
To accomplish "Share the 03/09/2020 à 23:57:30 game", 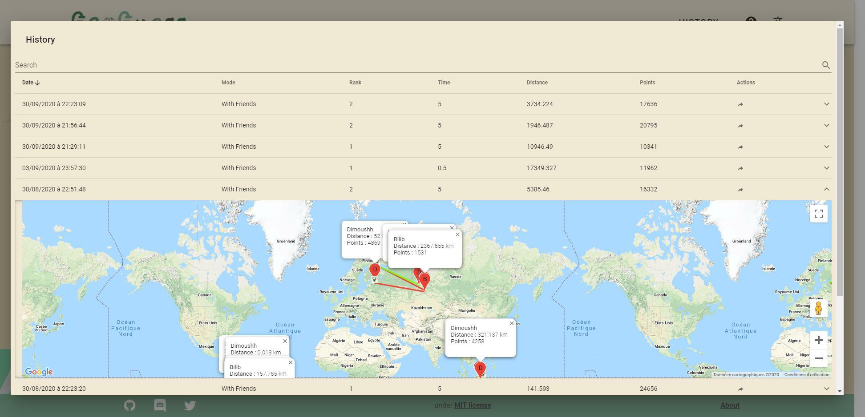I will (x=740, y=168).
